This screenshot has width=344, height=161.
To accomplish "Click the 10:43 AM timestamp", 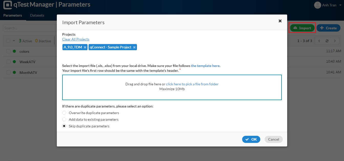I will tap(334, 62).
